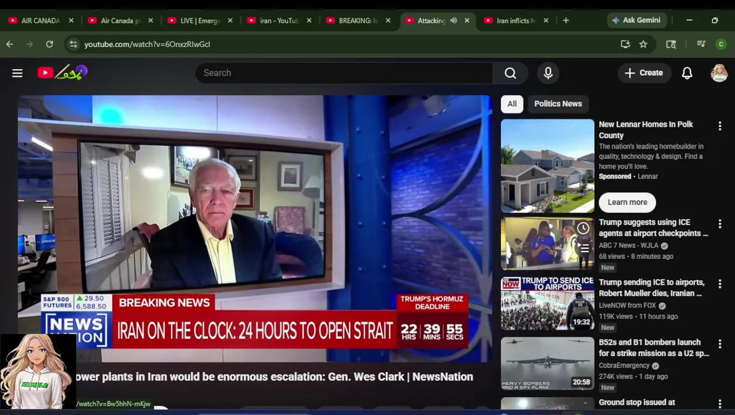Open Lennar Homes ad thumbnail
735x415 pixels.
(547, 166)
